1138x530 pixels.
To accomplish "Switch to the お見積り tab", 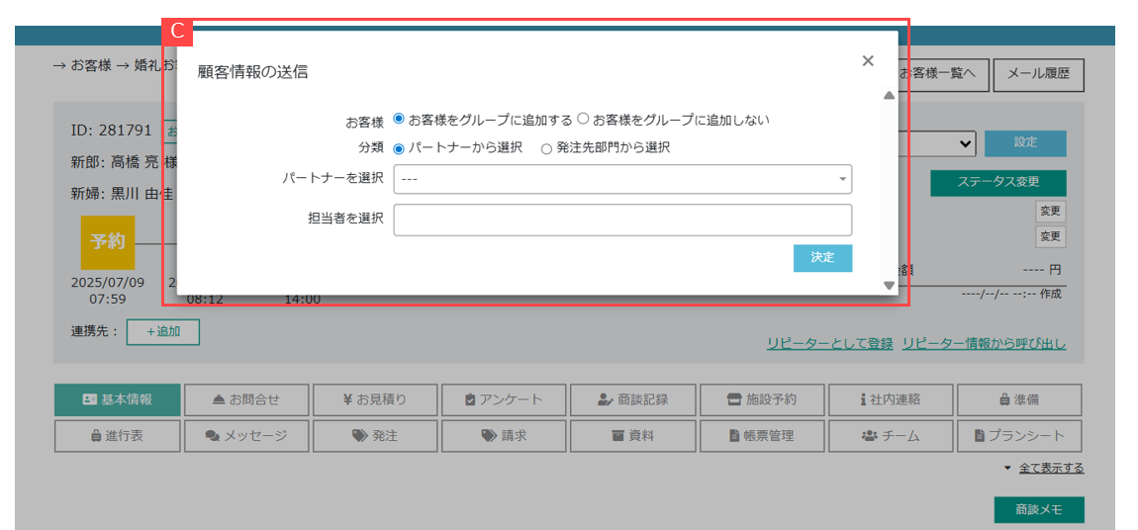I will (x=375, y=399).
